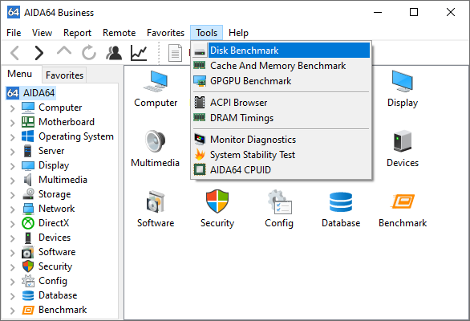This screenshot has width=470, height=321.
Task: Open ACPI Browser from Tools menu
Action: [x=281, y=102]
